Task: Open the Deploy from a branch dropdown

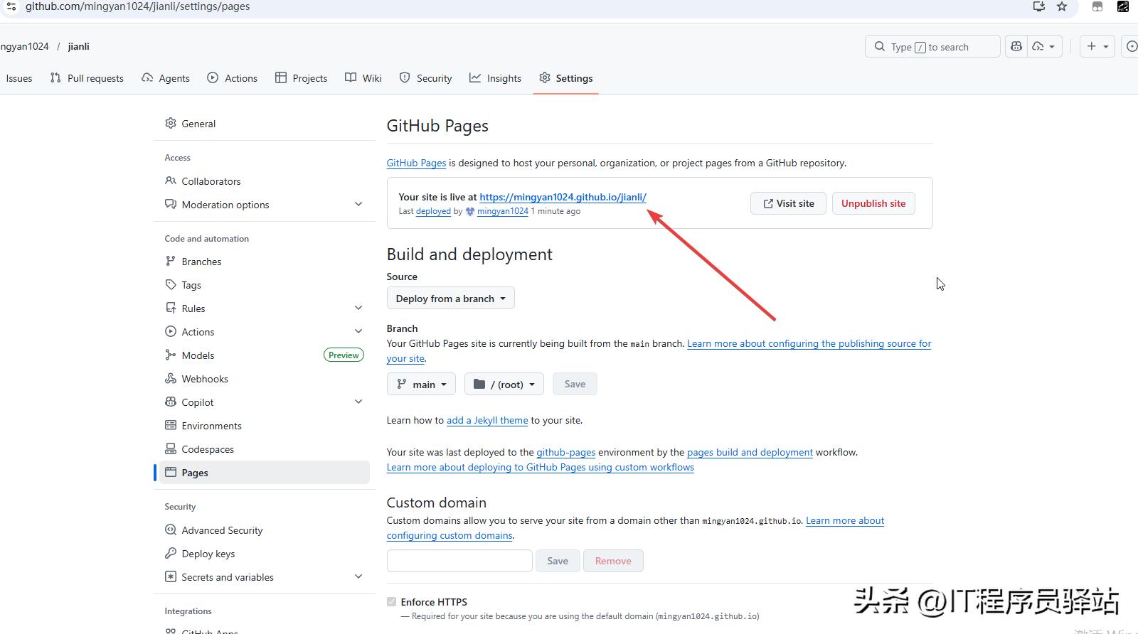Action: pos(450,299)
